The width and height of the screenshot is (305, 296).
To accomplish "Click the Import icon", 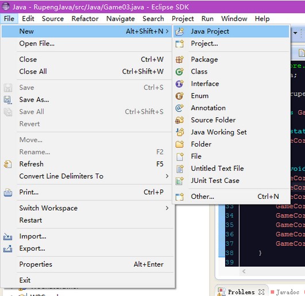I will 8,236.
